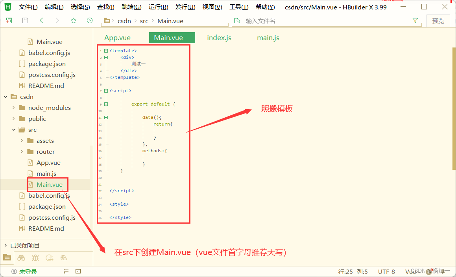The height and width of the screenshot is (277, 456).
Task: Expand the public folder
Action: click(13, 118)
